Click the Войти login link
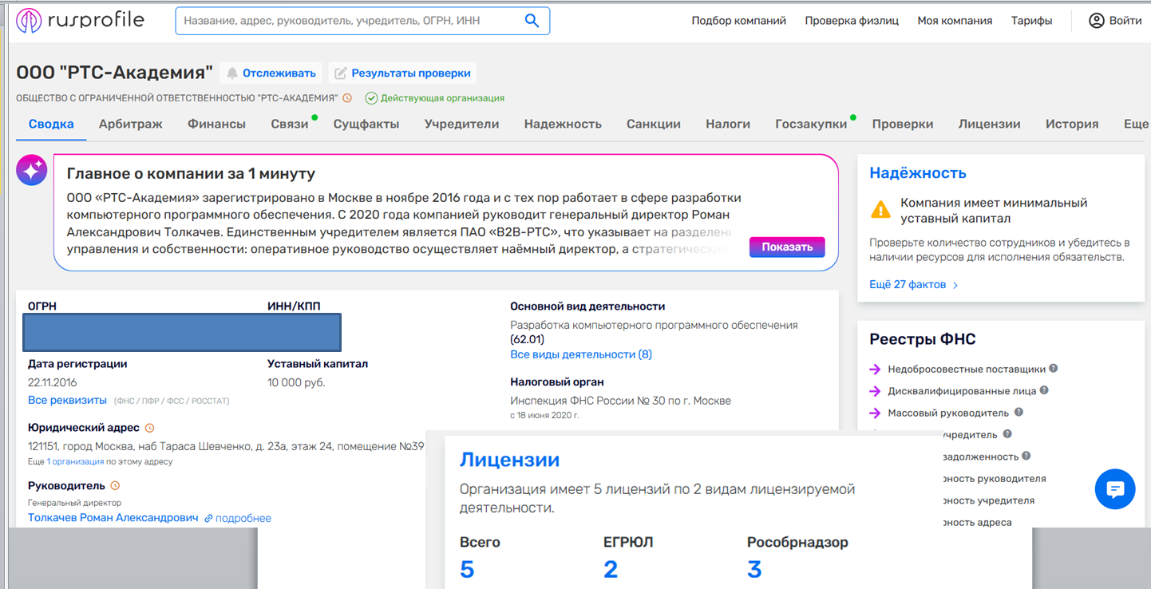 pyautogui.click(x=1125, y=21)
